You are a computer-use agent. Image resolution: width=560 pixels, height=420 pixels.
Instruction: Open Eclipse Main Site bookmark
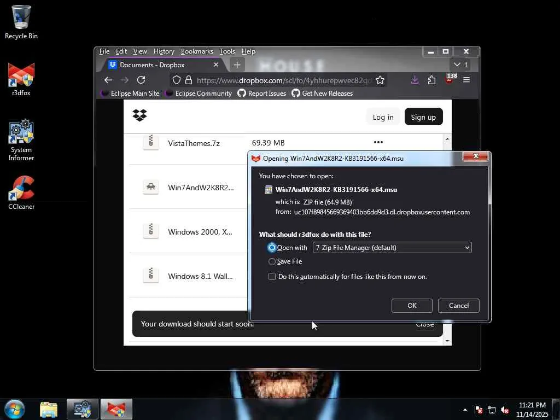(x=130, y=93)
